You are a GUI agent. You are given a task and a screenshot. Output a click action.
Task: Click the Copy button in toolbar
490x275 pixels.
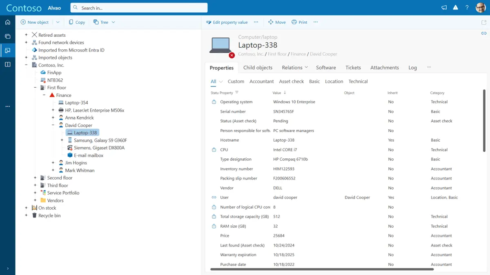(x=77, y=22)
